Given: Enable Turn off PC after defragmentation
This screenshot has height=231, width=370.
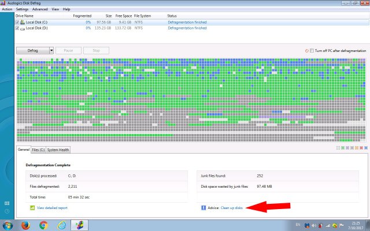Looking at the screenshot, I should (x=312, y=51).
